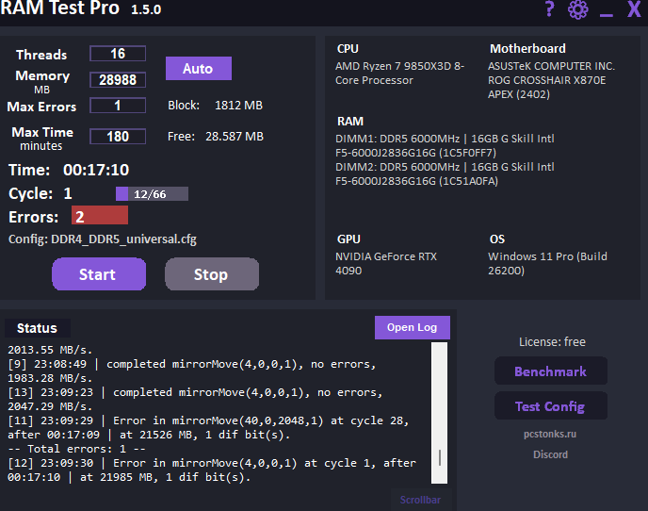
Task: Open the help question mark icon
Action: pos(549,8)
